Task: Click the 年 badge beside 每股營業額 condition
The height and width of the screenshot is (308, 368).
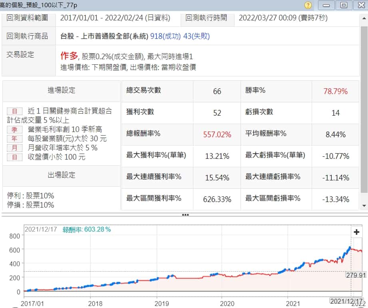Action: pyautogui.click(x=15, y=139)
